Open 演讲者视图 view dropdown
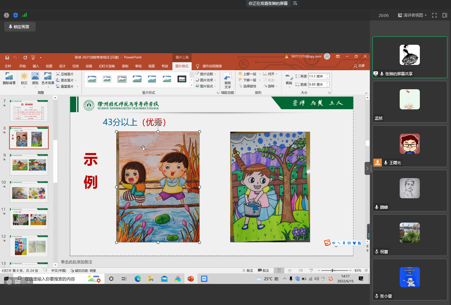Viewport: 451px width, 305px height. tap(412, 15)
